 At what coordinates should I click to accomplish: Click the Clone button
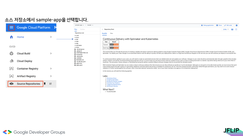point(219,25)
